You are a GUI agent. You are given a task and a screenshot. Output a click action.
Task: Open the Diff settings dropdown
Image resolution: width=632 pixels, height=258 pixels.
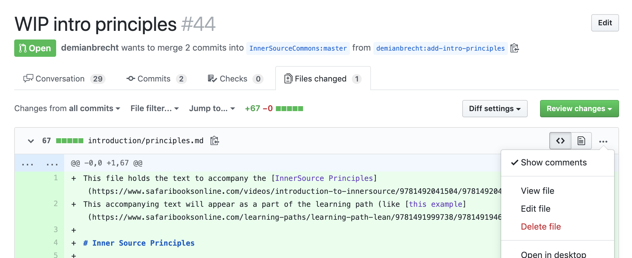click(x=495, y=109)
